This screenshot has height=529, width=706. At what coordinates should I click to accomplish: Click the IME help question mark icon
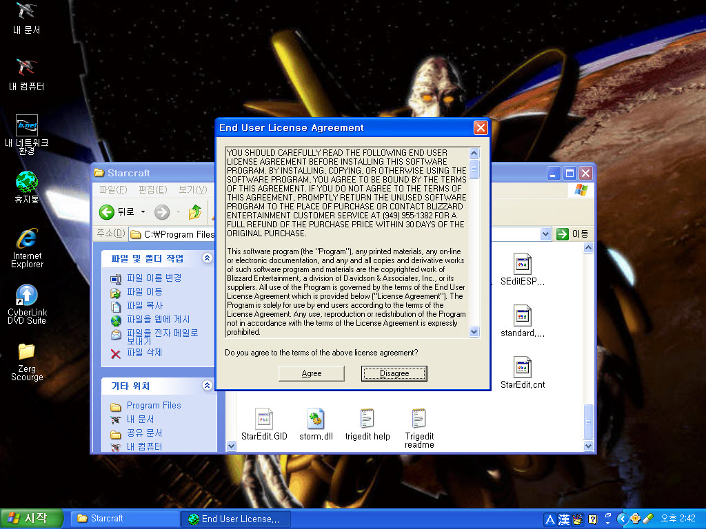point(592,519)
